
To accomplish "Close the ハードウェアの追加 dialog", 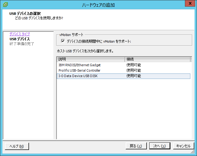I will coord(190,3).
